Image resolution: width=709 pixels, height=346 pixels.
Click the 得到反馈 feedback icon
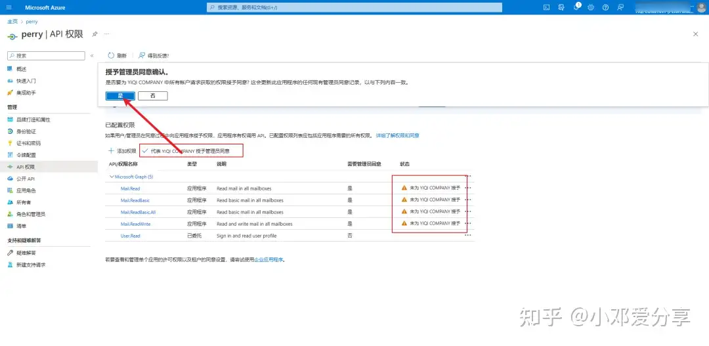click(142, 56)
